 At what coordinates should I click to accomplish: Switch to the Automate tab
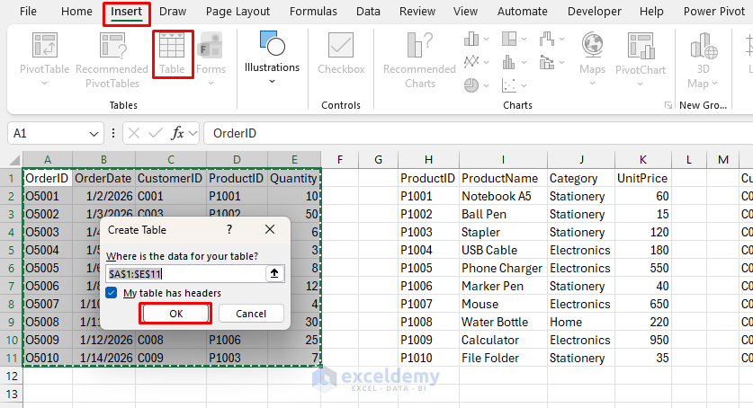[522, 11]
